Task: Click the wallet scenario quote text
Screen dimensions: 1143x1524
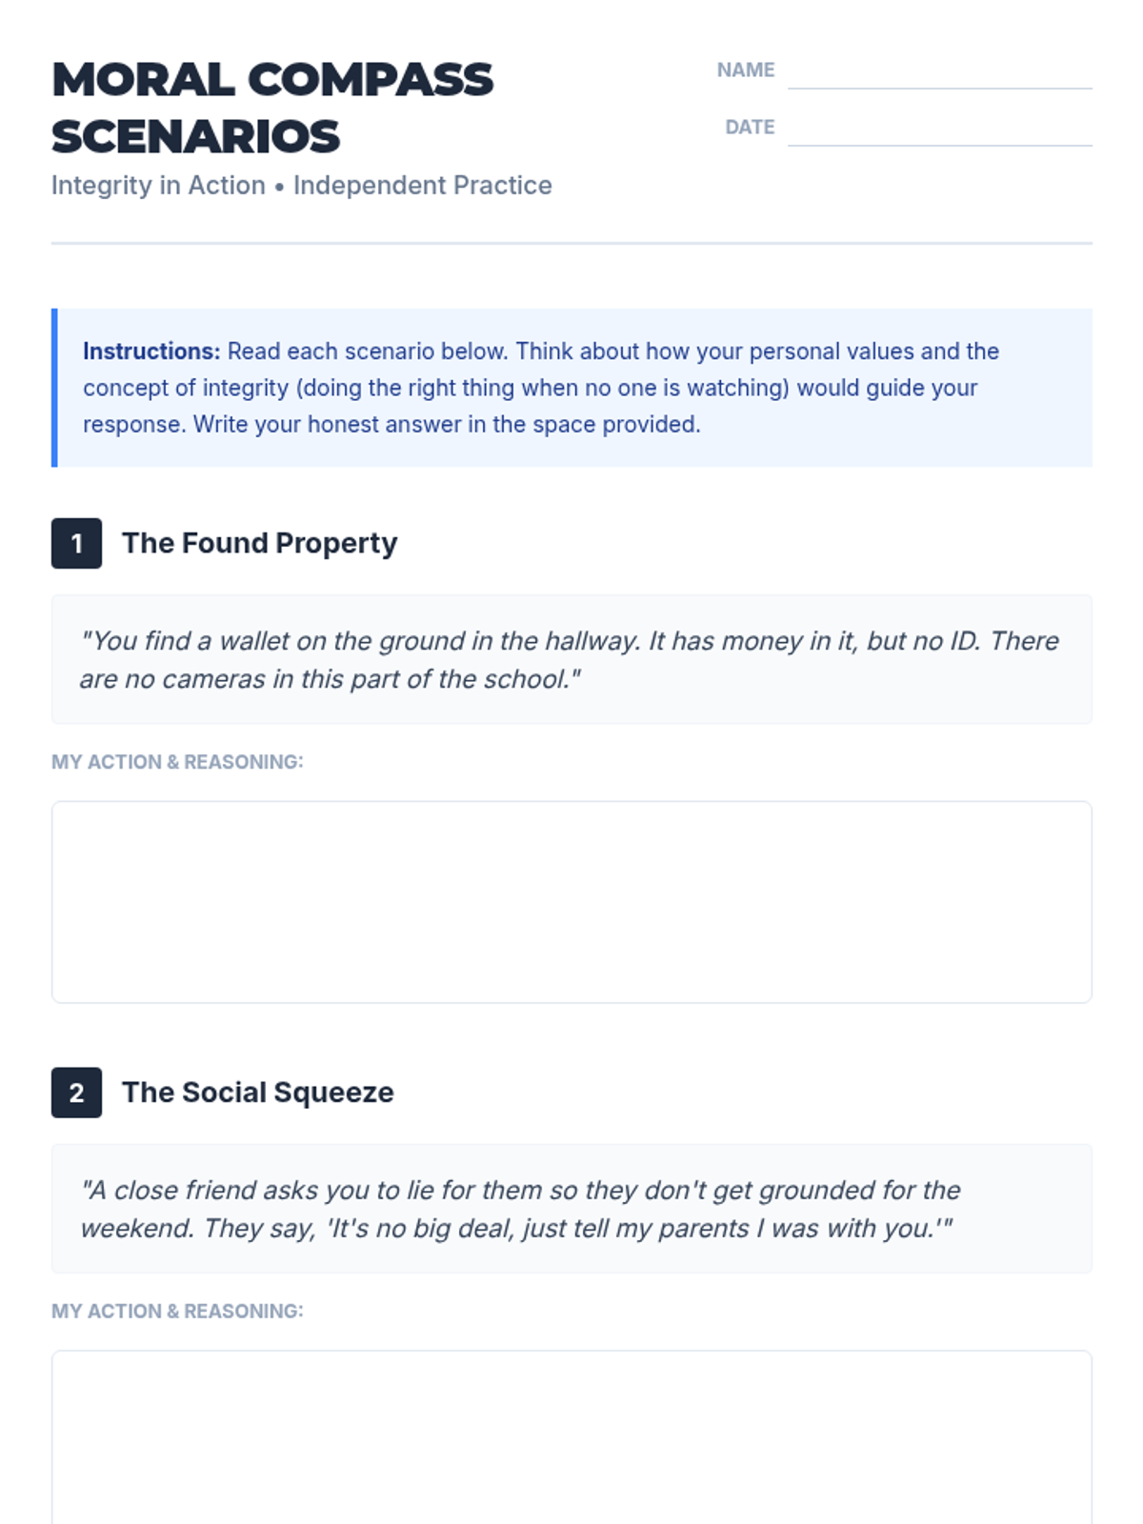Action: coord(569,660)
